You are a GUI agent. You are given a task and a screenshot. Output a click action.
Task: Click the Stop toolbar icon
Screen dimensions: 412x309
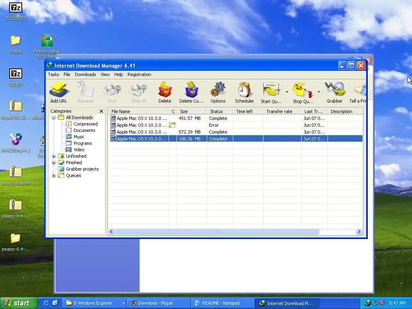pos(112,92)
